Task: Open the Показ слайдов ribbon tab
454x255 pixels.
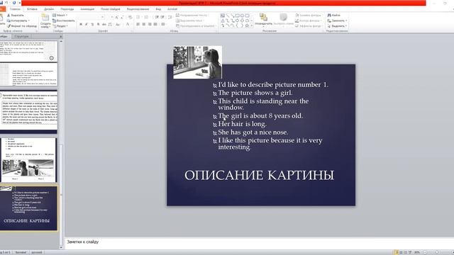Action: [111, 9]
